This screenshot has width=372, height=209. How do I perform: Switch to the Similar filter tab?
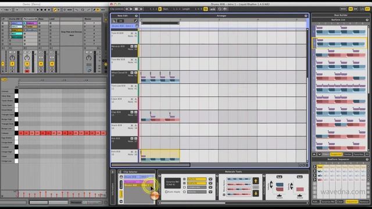click(x=348, y=154)
